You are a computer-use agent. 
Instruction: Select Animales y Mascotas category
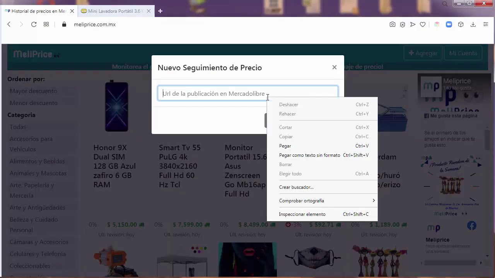pos(38,173)
